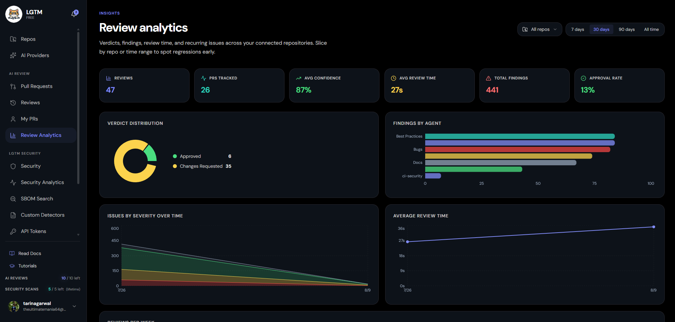Open Custom Detectors file icon
The image size is (675, 322).
(x=13, y=215)
